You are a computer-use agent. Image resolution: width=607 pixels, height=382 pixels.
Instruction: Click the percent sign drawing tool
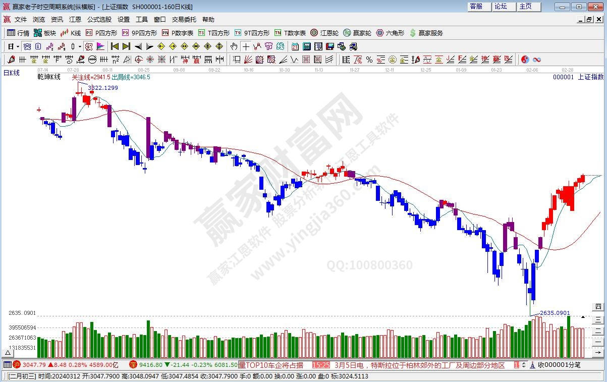pyautogui.click(x=369, y=60)
